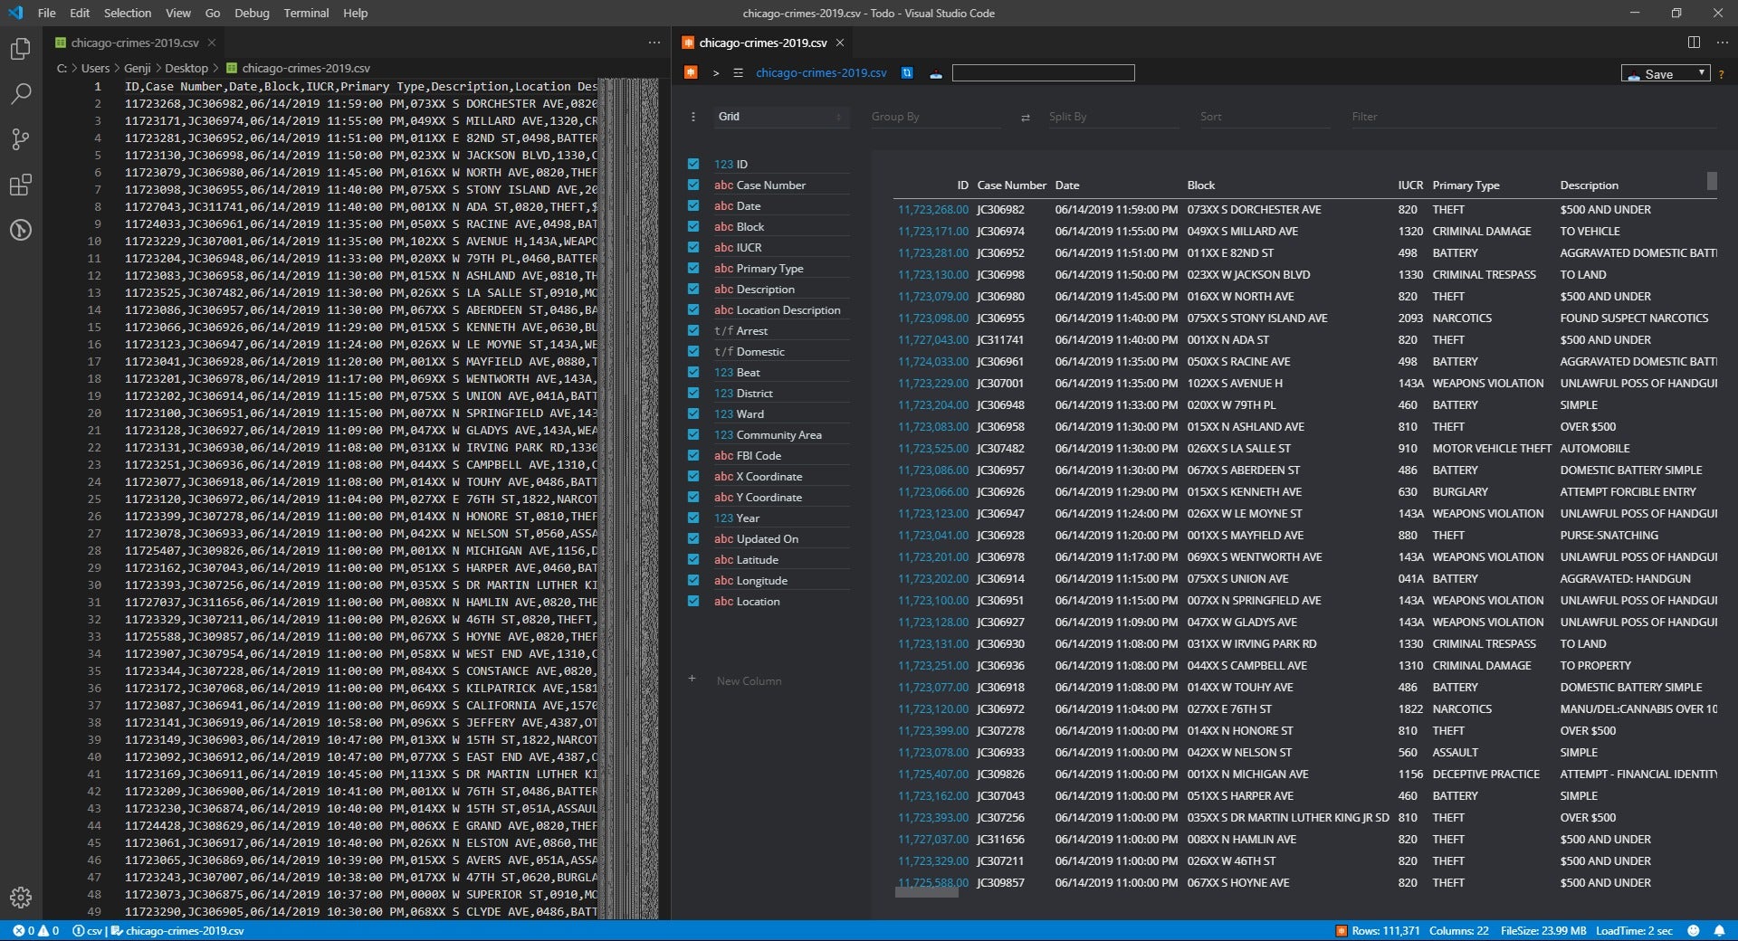Open the Terminal menu

(x=306, y=13)
